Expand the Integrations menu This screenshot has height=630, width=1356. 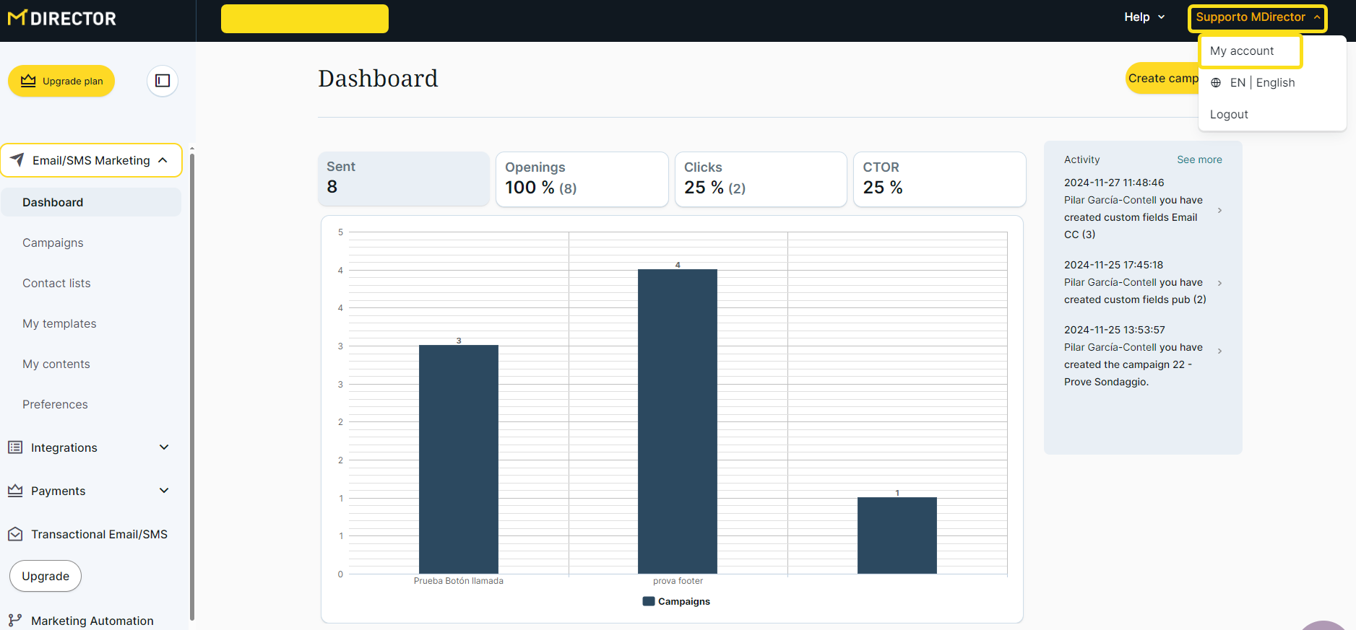(x=164, y=447)
